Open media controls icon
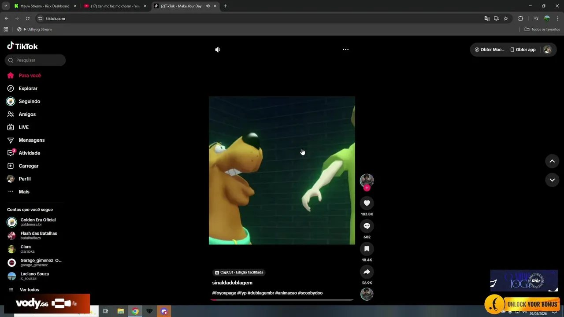 click(x=536, y=18)
